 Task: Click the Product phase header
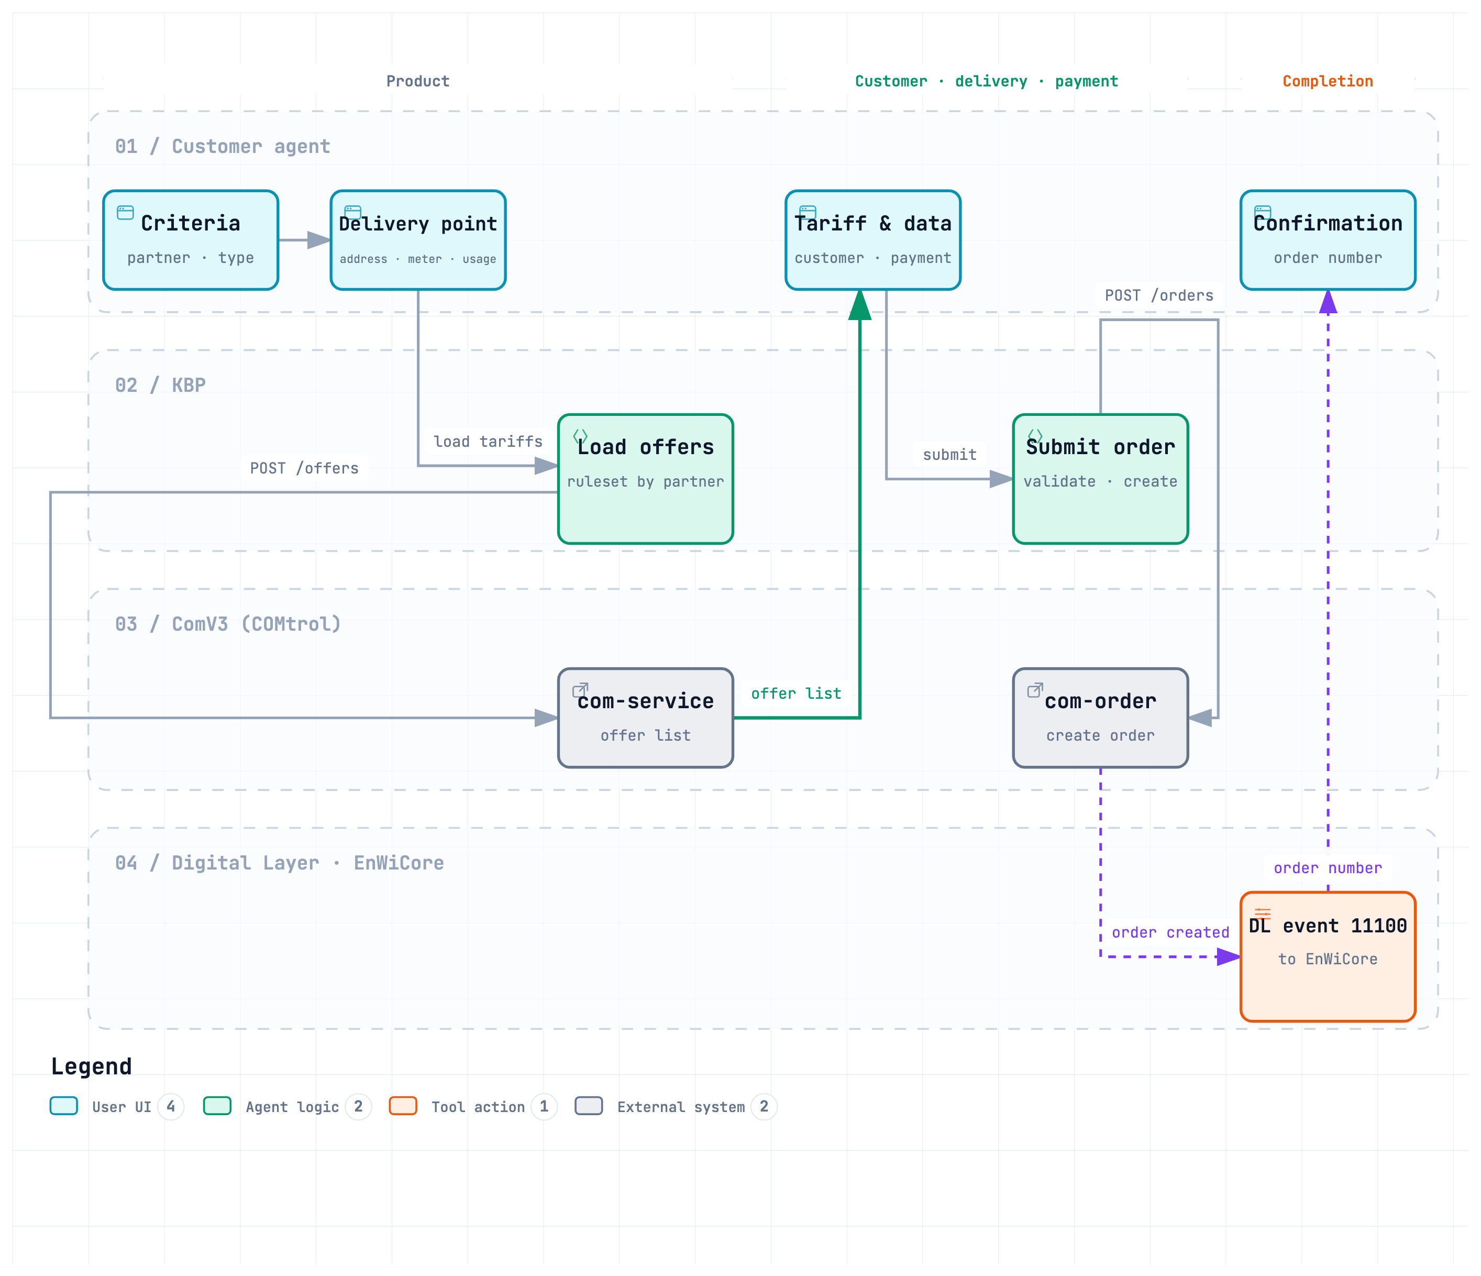coord(418,82)
